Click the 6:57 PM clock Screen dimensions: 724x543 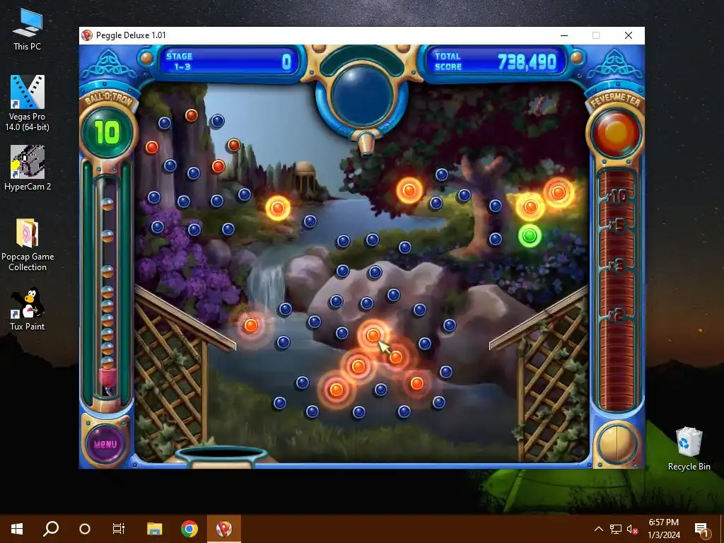click(x=663, y=522)
